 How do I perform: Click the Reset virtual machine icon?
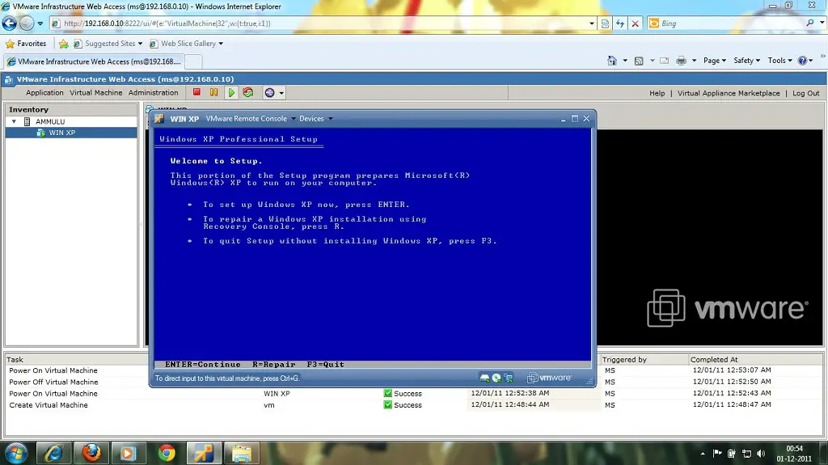tap(248, 92)
